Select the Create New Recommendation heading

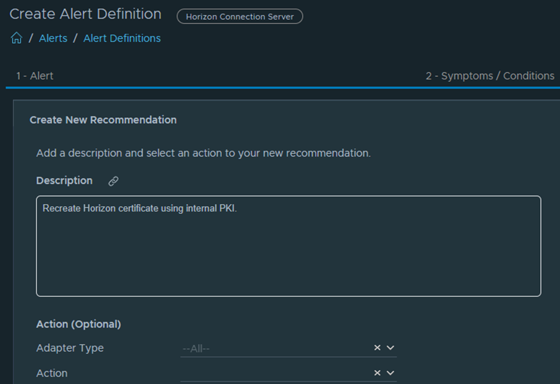tap(103, 120)
